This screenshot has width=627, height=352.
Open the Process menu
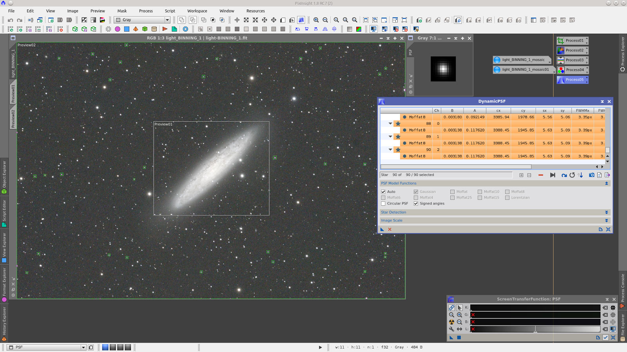[146, 11]
